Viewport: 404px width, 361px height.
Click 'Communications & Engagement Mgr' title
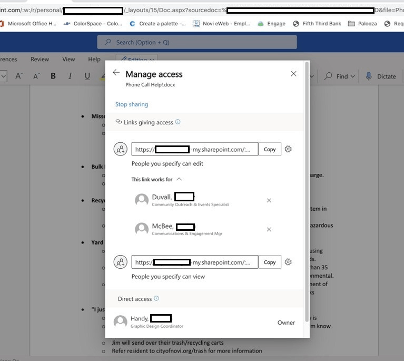coord(187,233)
